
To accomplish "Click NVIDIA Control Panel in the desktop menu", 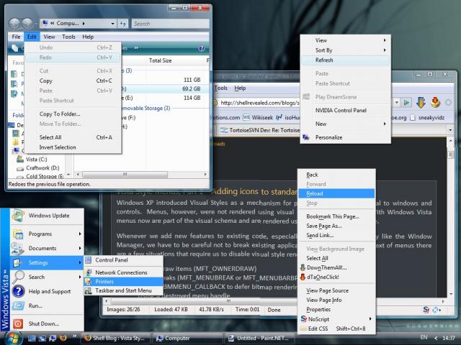I will coord(345,110).
